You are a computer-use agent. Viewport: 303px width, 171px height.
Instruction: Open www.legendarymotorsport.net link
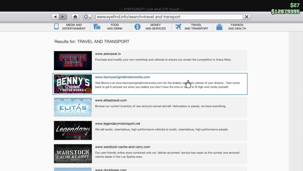pyautogui.click(x=117, y=124)
